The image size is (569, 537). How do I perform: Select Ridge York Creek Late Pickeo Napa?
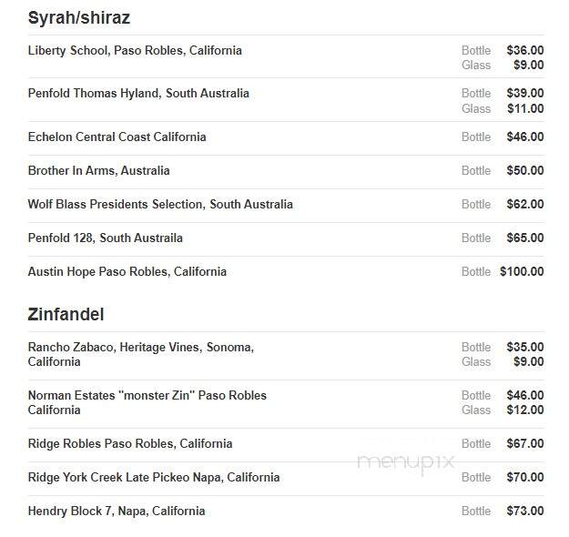[x=154, y=478]
